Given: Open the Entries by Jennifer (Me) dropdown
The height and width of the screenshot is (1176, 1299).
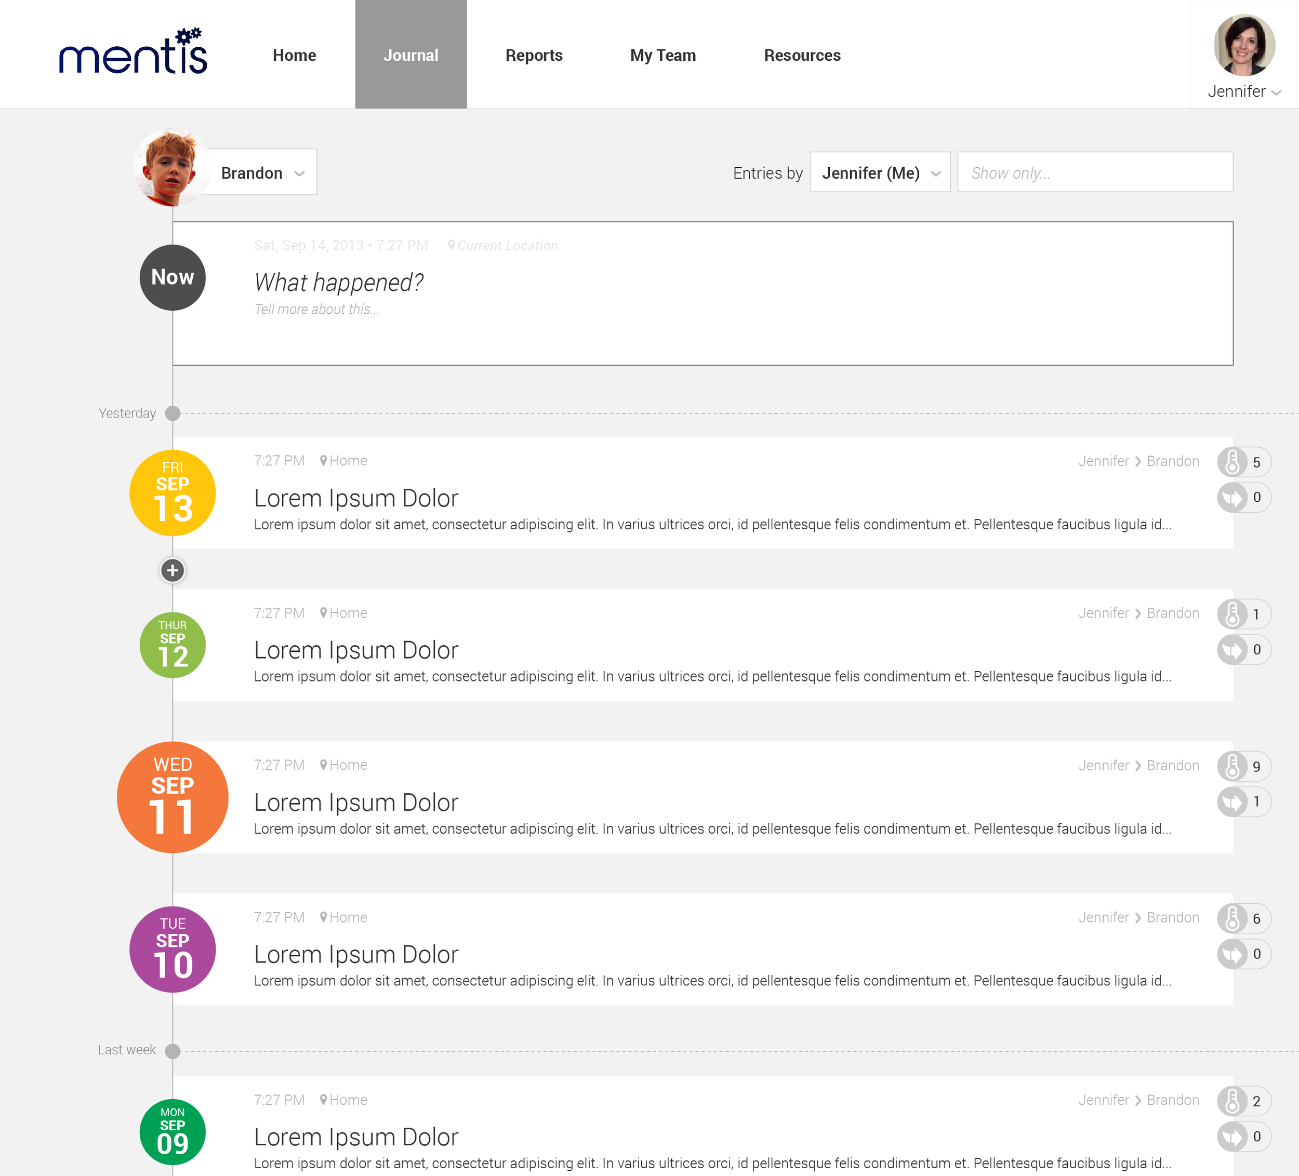Looking at the screenshot, I should coord(880,172).
